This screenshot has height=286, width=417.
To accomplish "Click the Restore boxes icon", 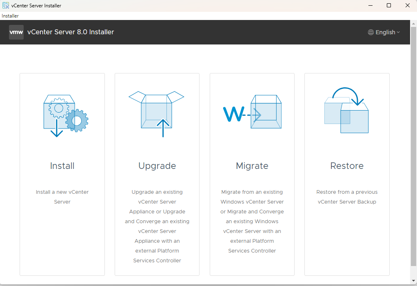I will pyautogui.click(x=346, y=110).
